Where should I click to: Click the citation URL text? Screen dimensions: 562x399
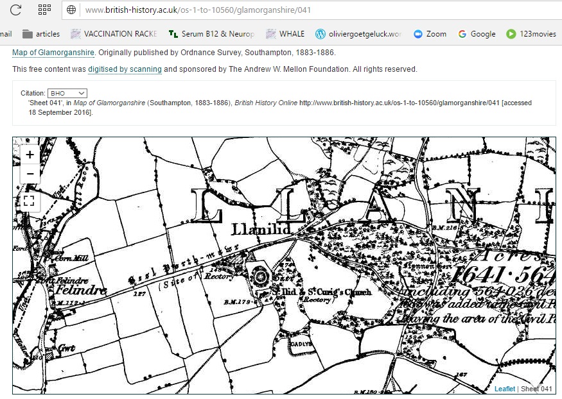[400, 103]
